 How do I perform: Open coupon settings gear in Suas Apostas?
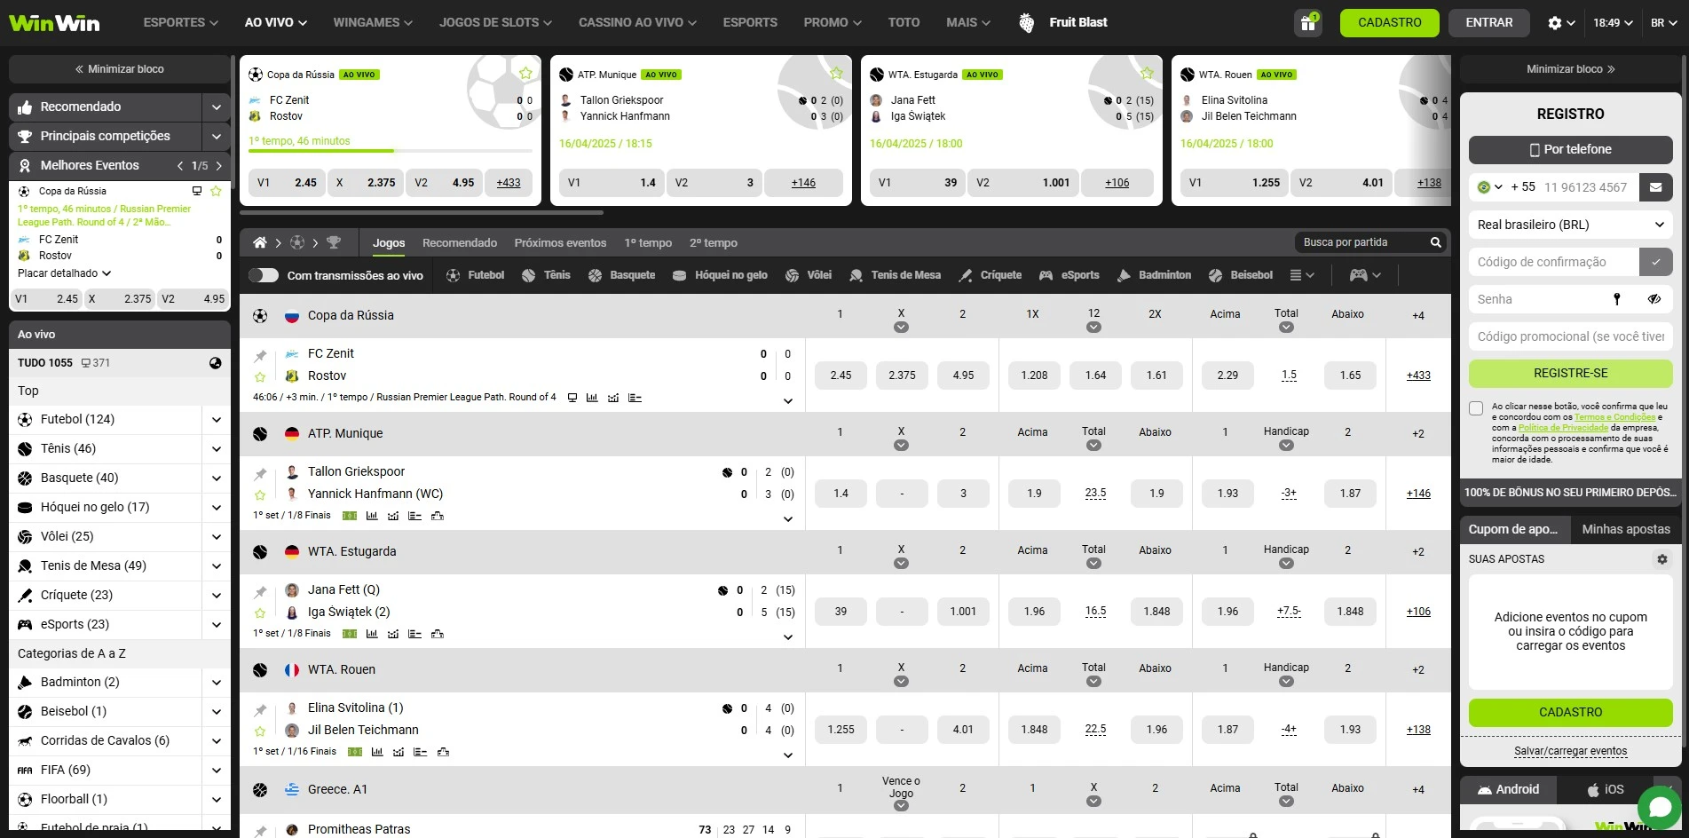(1661, 559)
